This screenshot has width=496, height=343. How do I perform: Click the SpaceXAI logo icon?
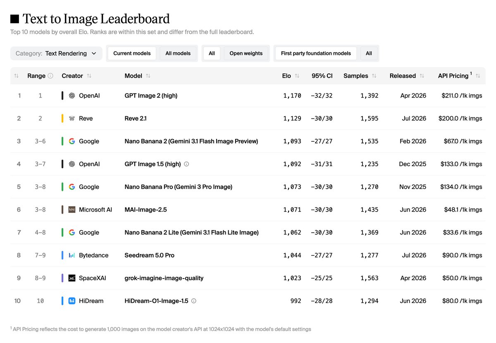tap(72, 278)
